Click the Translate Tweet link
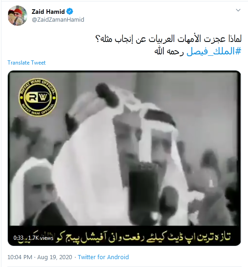This screenshot has width=248, height=267. tap(27, 63)
